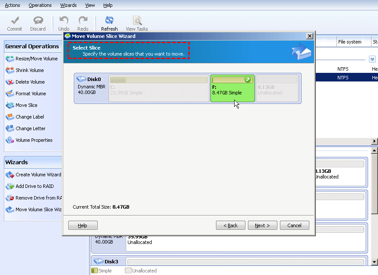Launch Create Volume Wizard

[34, 175]
